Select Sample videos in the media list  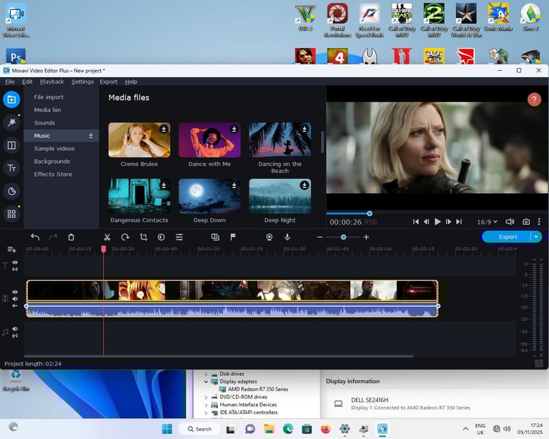[x=54, y=149]
